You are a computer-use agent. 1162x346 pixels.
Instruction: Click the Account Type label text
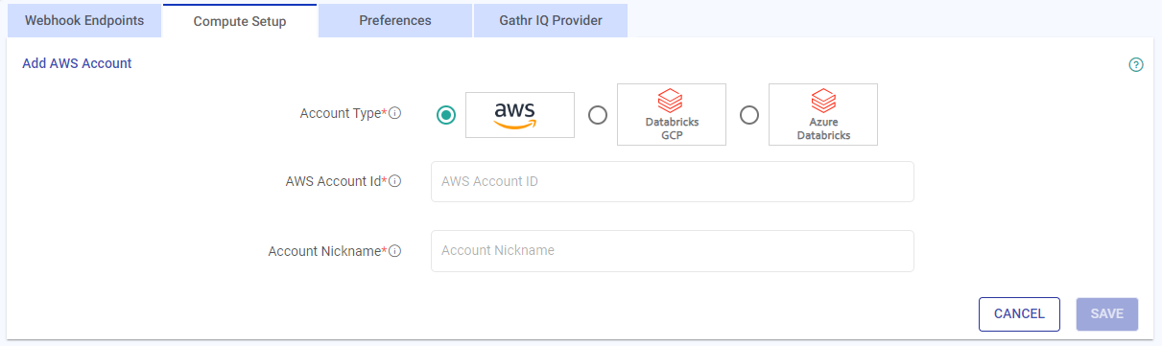tap(341, 113)
